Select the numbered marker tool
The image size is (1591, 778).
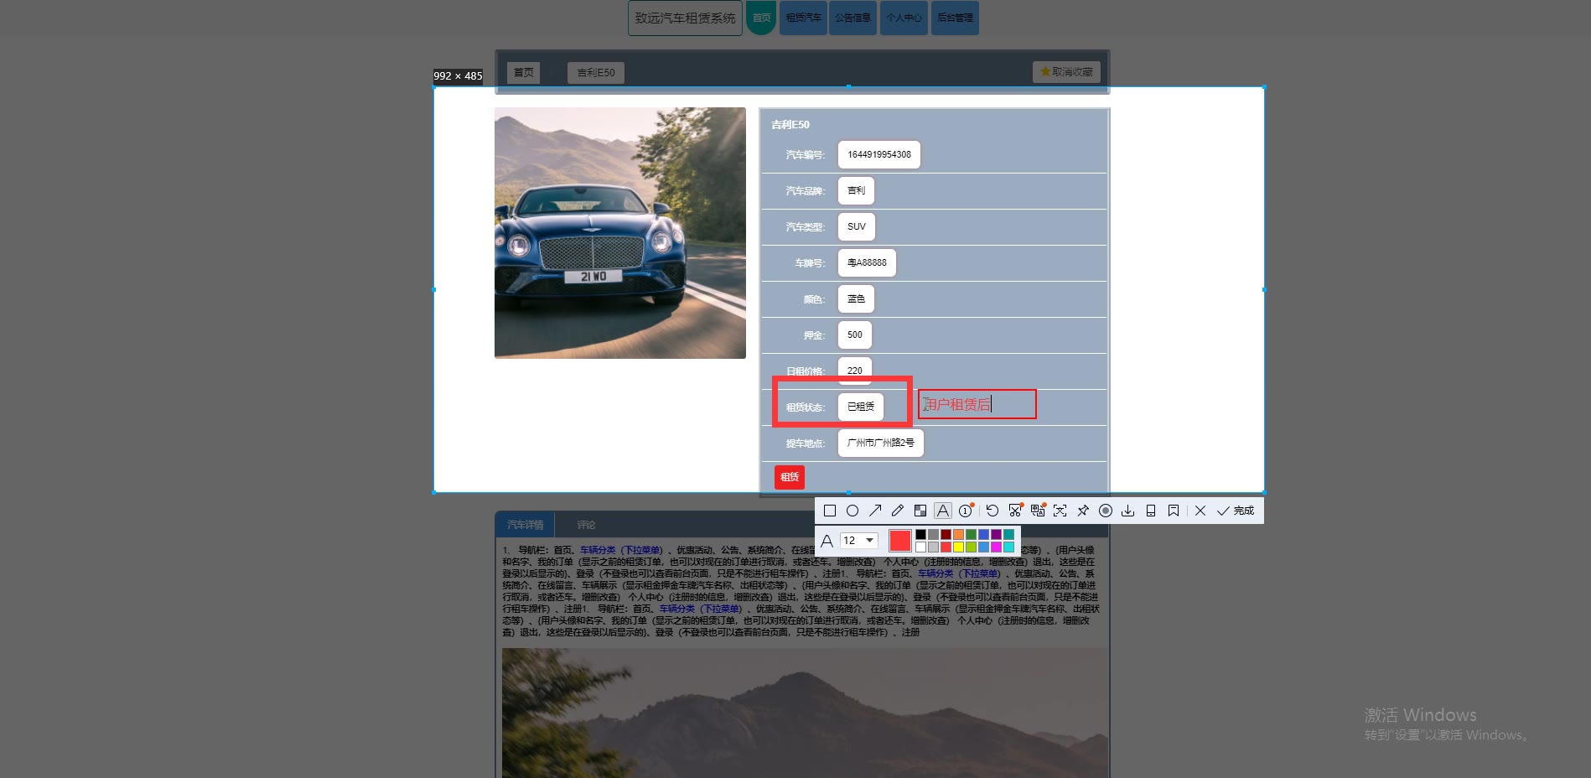pos(966,511)
